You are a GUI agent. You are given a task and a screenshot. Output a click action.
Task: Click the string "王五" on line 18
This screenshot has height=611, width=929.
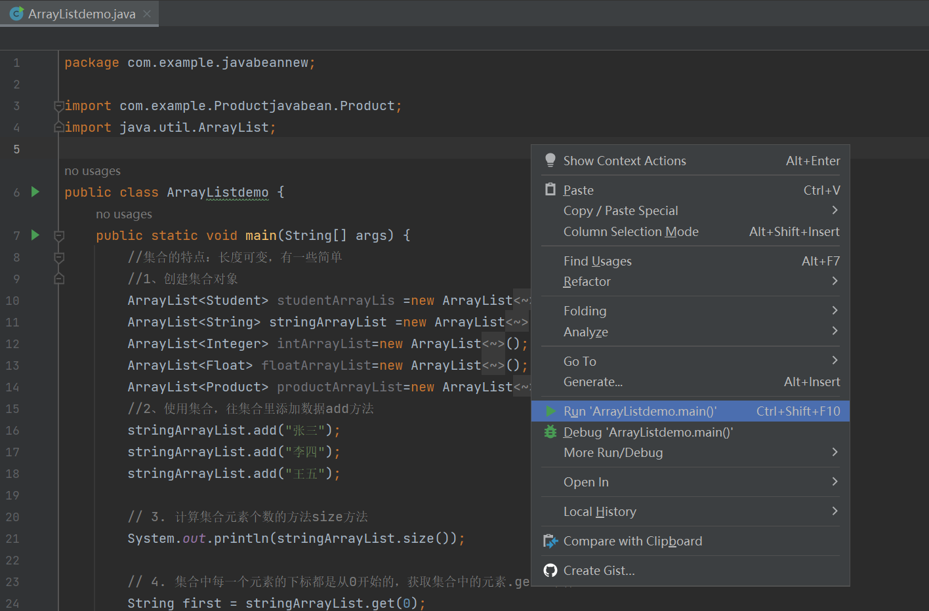click(x=305, y=473)
